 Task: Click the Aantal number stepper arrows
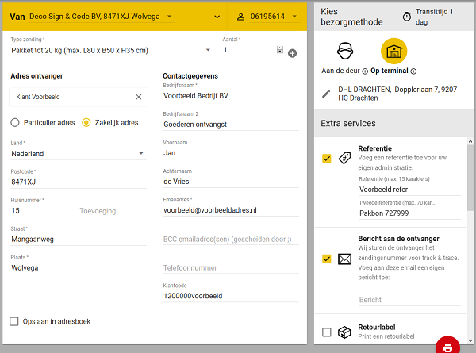click(280, 50)
